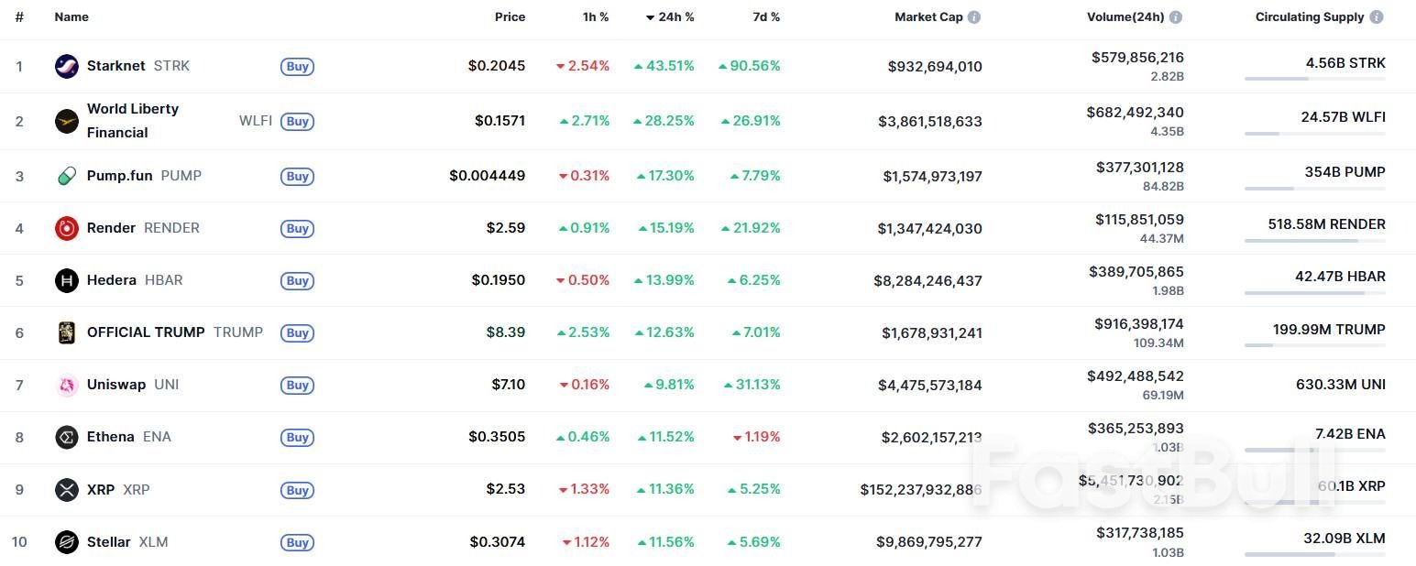Click the Volume(24h) info icon
This screenshot has height=566, width=1416.
[x=1176, y=17]
